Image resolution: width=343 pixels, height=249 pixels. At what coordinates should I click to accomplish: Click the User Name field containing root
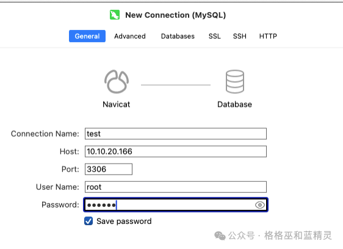point(176,187)
